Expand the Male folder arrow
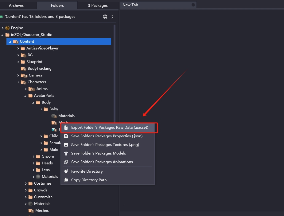The width and height of the screenshot is (284, 216). pos(41,150)
